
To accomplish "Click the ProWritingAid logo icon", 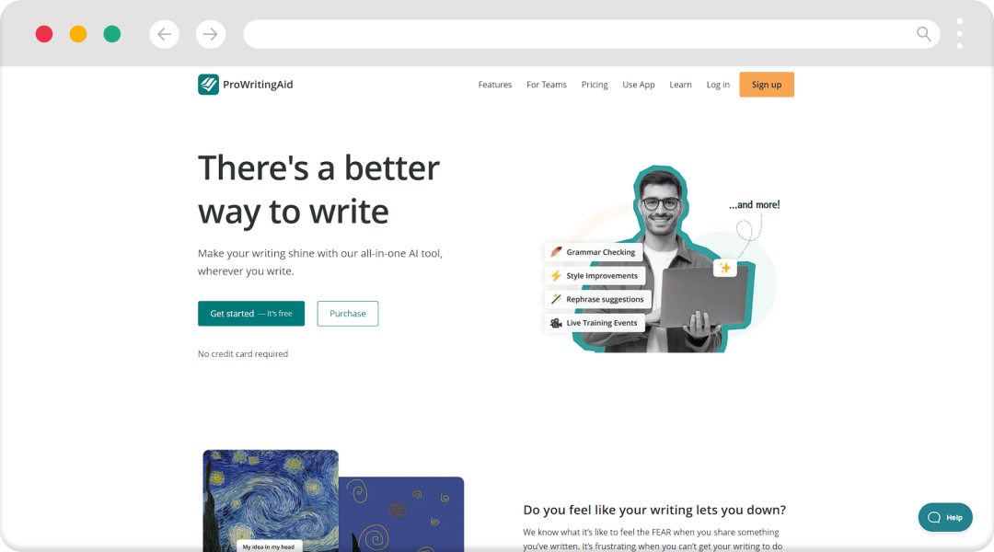I will point(208,85).
